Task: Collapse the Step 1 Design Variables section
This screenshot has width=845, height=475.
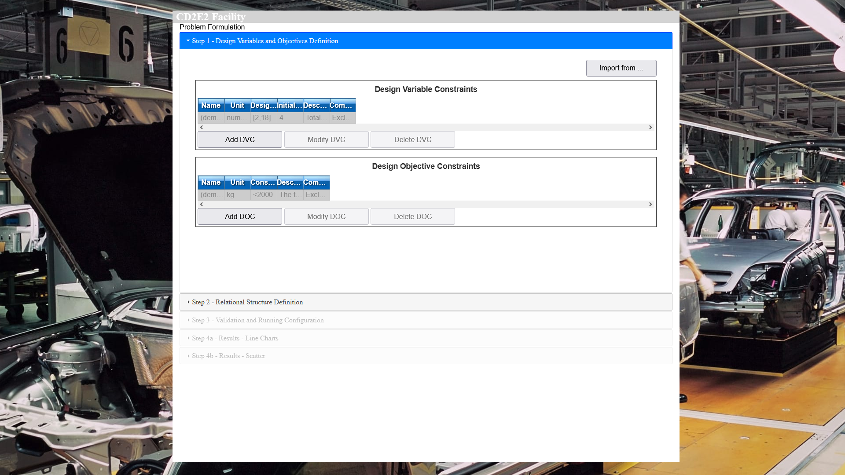Action: (265, 41)
